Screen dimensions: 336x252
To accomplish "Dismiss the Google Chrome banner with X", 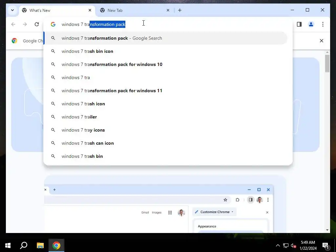I will tap(322, 41).
